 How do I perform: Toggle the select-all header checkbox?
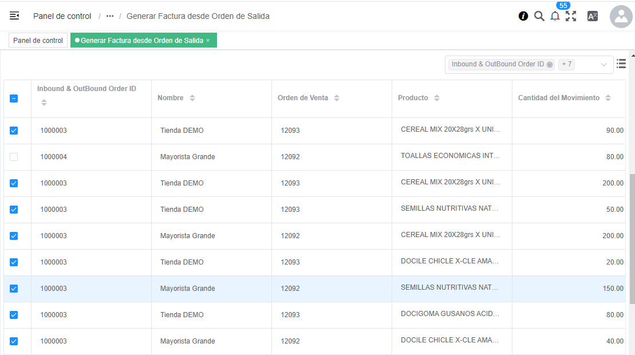[14, 98]
